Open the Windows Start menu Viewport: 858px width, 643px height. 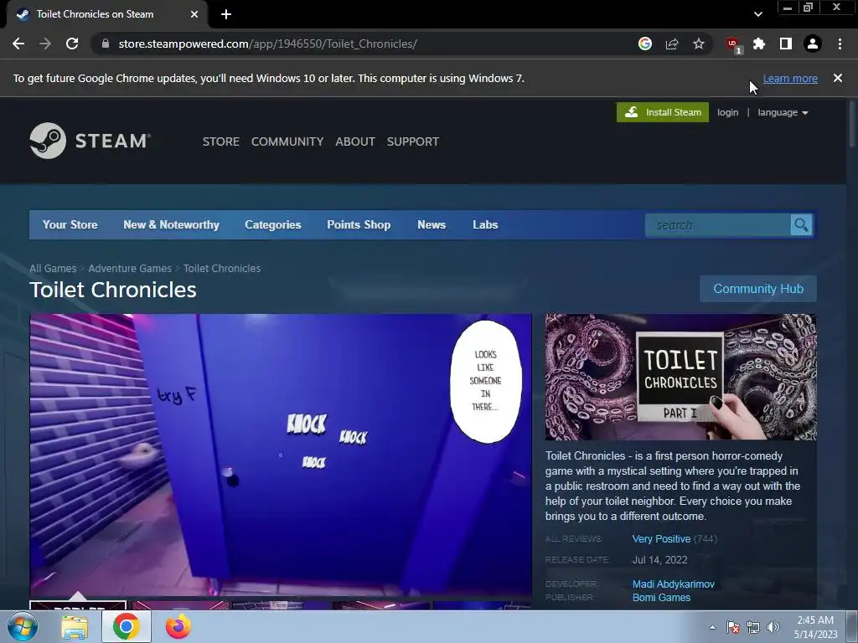pyautogui.click(x=23, y=626)
